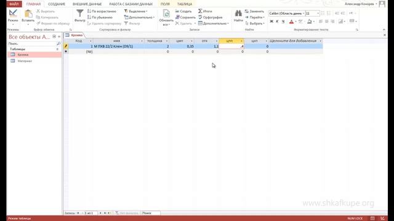Switch to the ПОЛЯ tab
Viewport: 394px width, 221px height.
pyautogui.click(x=165, y=4)
